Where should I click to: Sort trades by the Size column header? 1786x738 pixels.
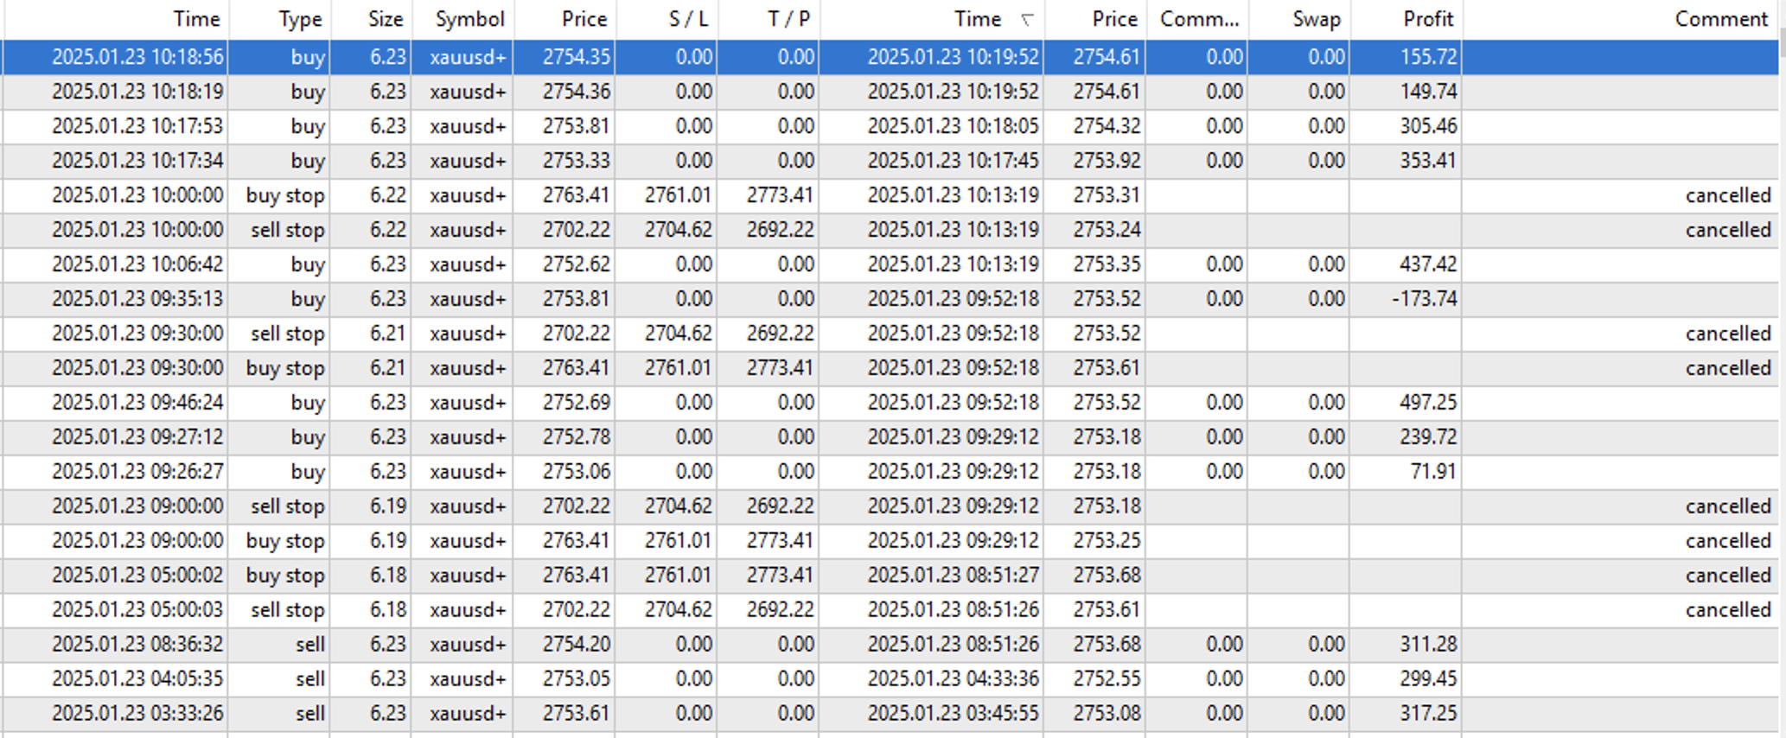point(385,19)
